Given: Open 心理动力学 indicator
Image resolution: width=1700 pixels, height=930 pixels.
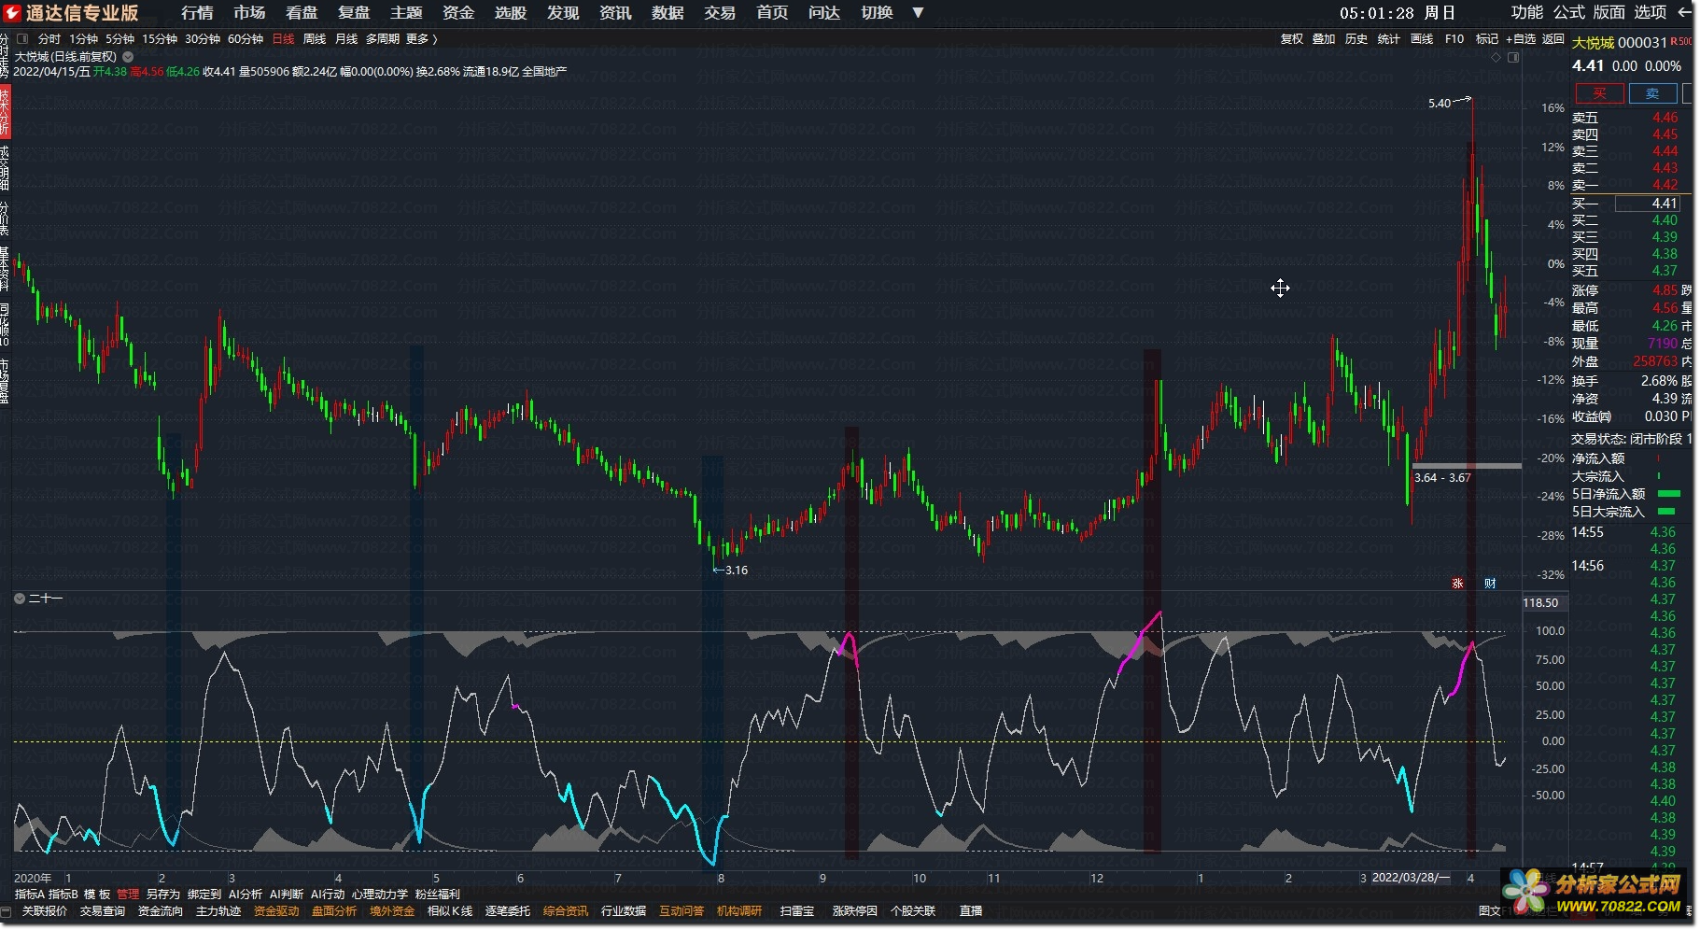Looking at the screenshot, I should (380, 895).
